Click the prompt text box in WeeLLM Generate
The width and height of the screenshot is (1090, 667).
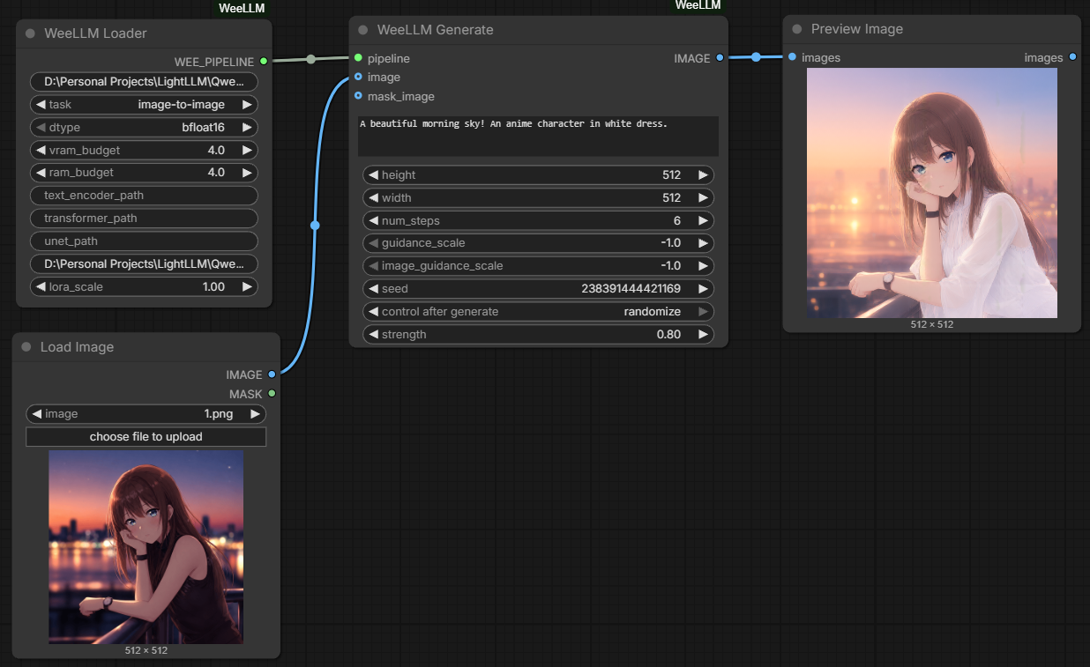coord(538,136)
